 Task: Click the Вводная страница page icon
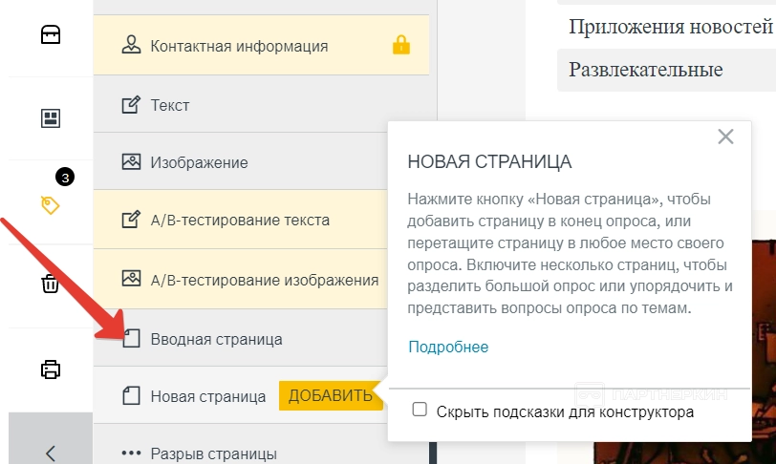click(132, 339)
